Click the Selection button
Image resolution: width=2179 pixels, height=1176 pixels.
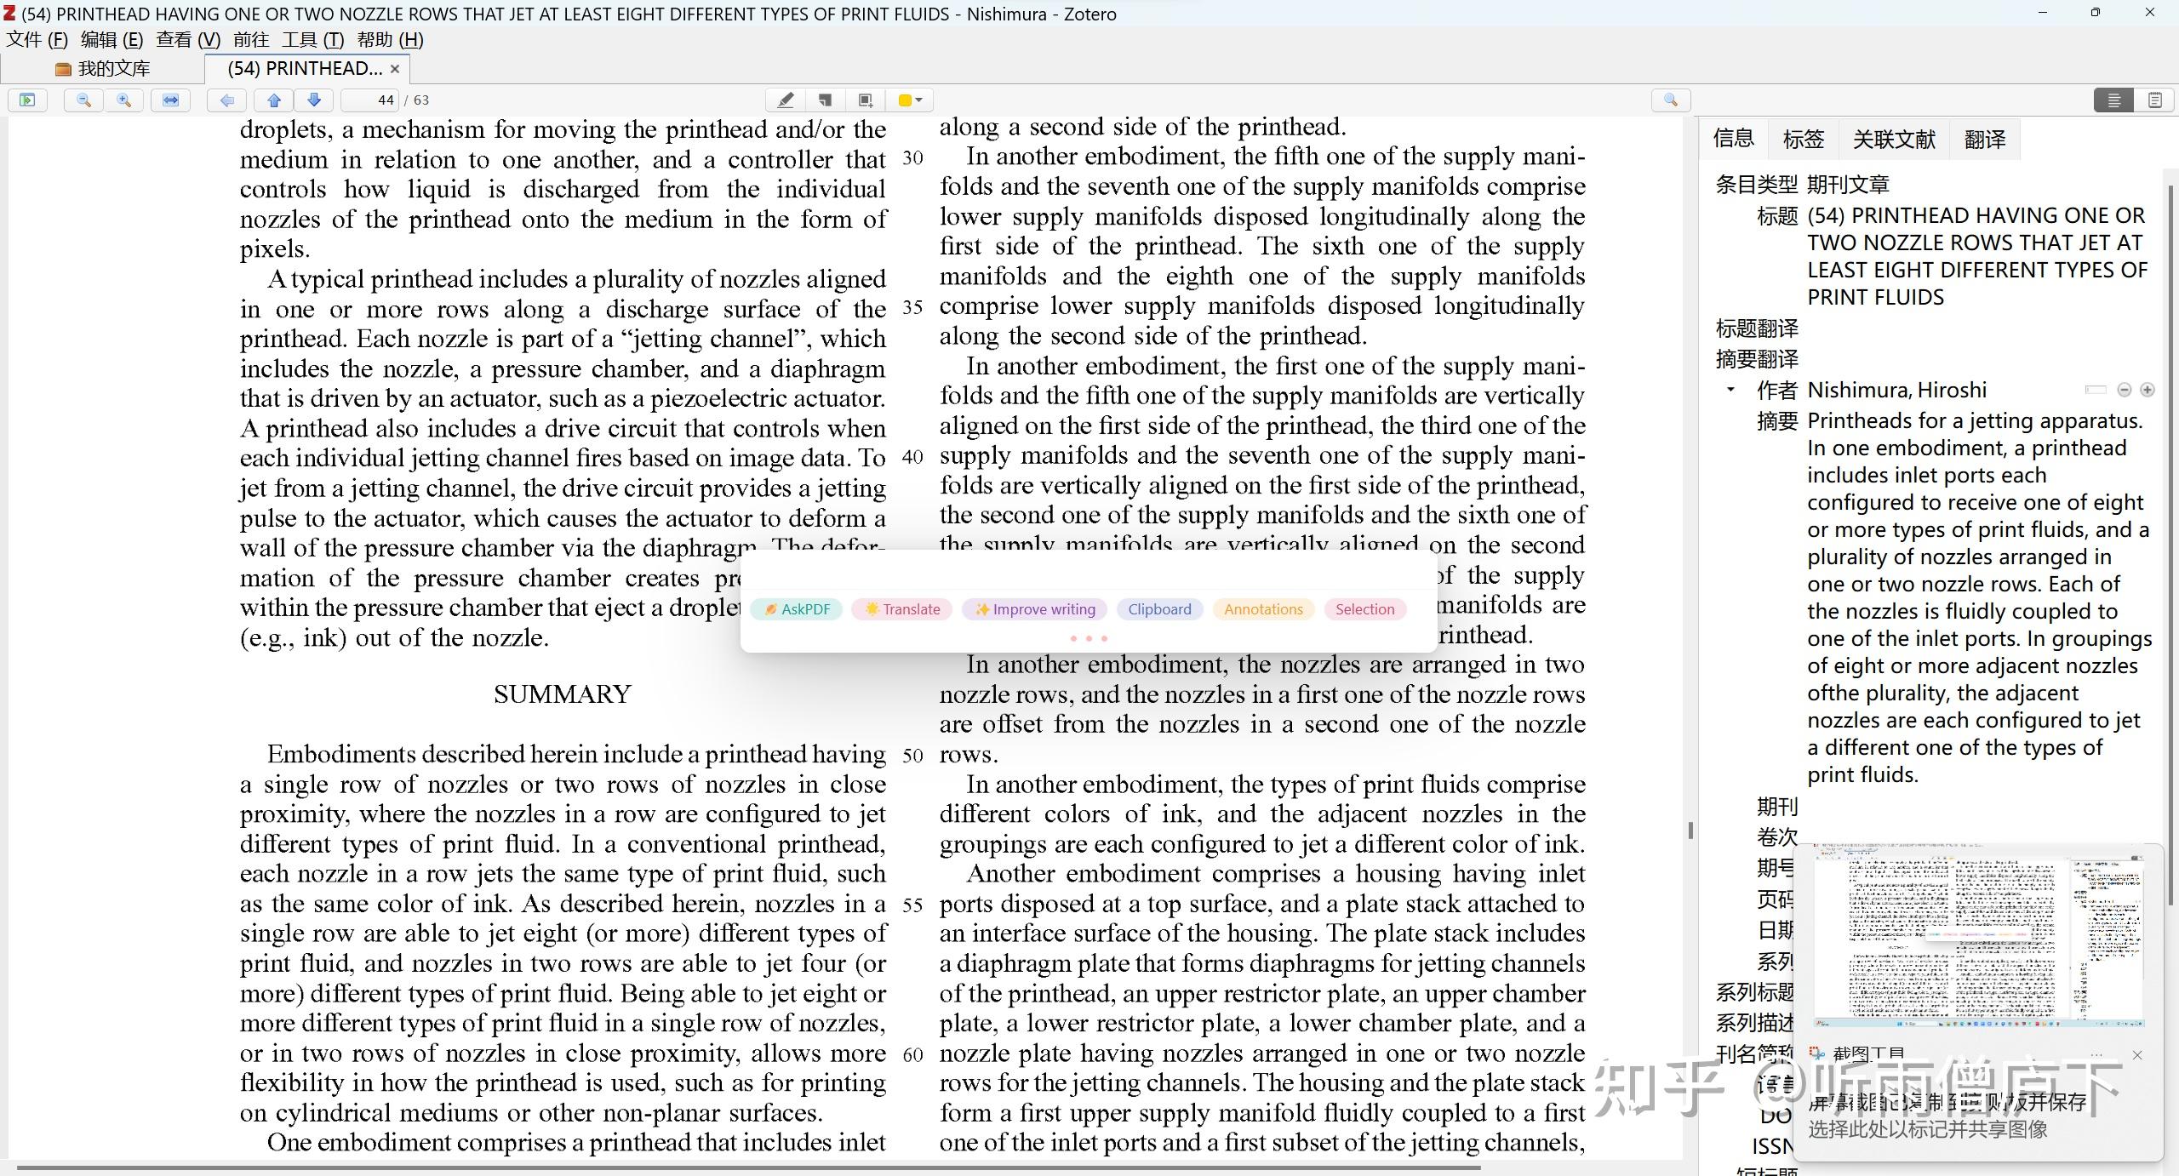tap(1364, 609)
